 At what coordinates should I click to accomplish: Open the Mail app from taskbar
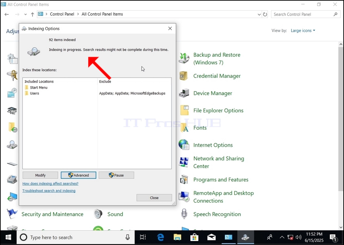click(211, 237)
